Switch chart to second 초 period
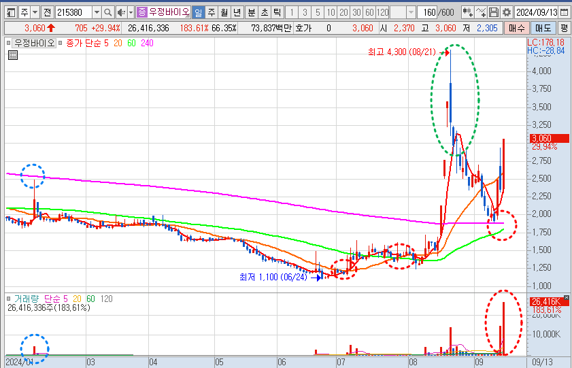 coord(265,13)
